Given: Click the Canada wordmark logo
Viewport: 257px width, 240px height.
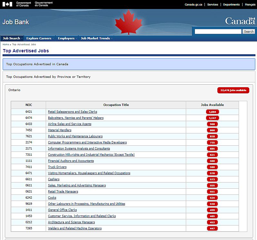Looking at the screenshot, I should click(x=240, y=21).
